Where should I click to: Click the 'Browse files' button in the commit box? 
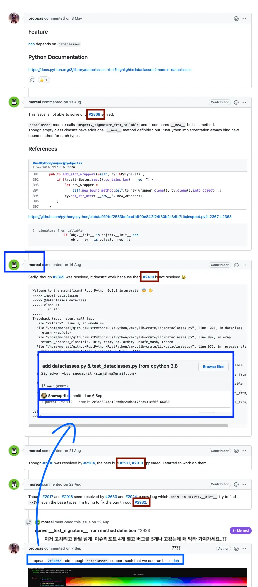pyautogui.click(x=213, y=367)
